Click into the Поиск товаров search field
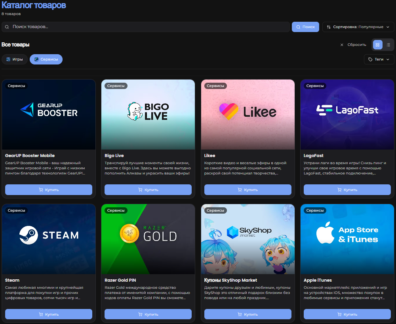The width and height of the screenshot is (396, 324). point(147,27)
